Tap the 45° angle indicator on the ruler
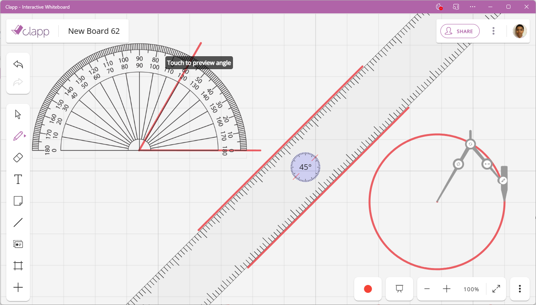 pyautogui.click(x=305, y=167)
